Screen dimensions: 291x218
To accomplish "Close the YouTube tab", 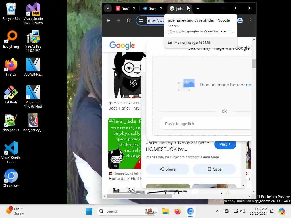I will point(134,8).
